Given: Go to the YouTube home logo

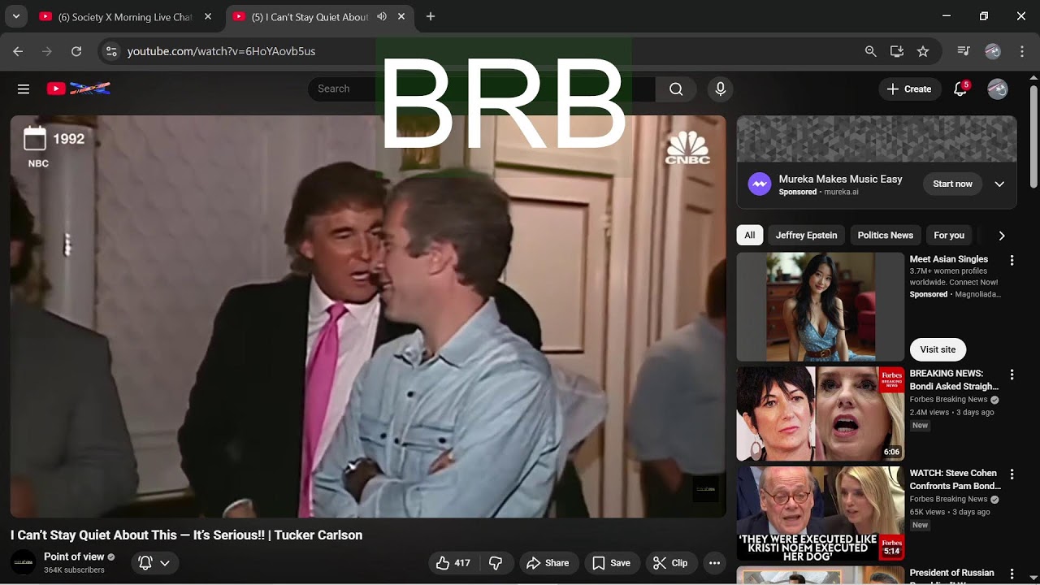Looking at the screenshot, I should click(79, 89).
